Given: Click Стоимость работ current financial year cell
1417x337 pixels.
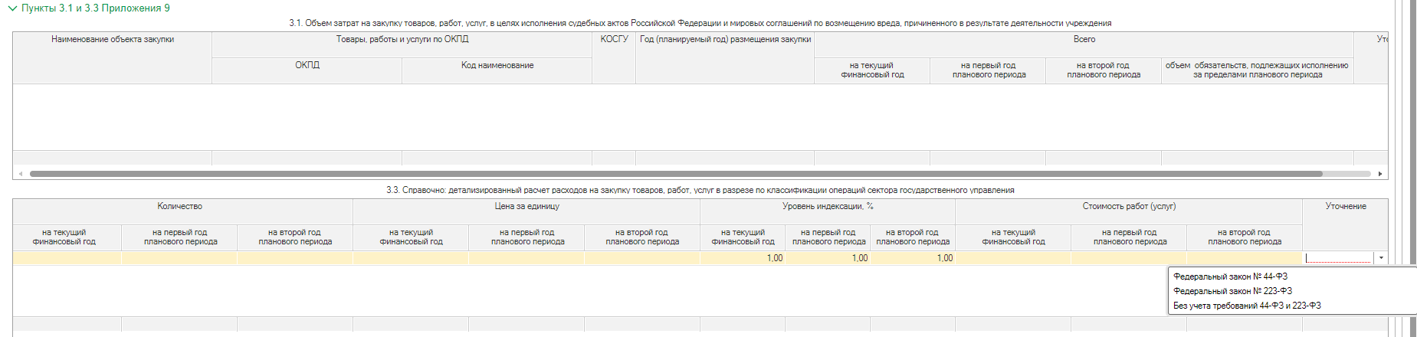Looking at the screenshot, I should coord(1013,258).
